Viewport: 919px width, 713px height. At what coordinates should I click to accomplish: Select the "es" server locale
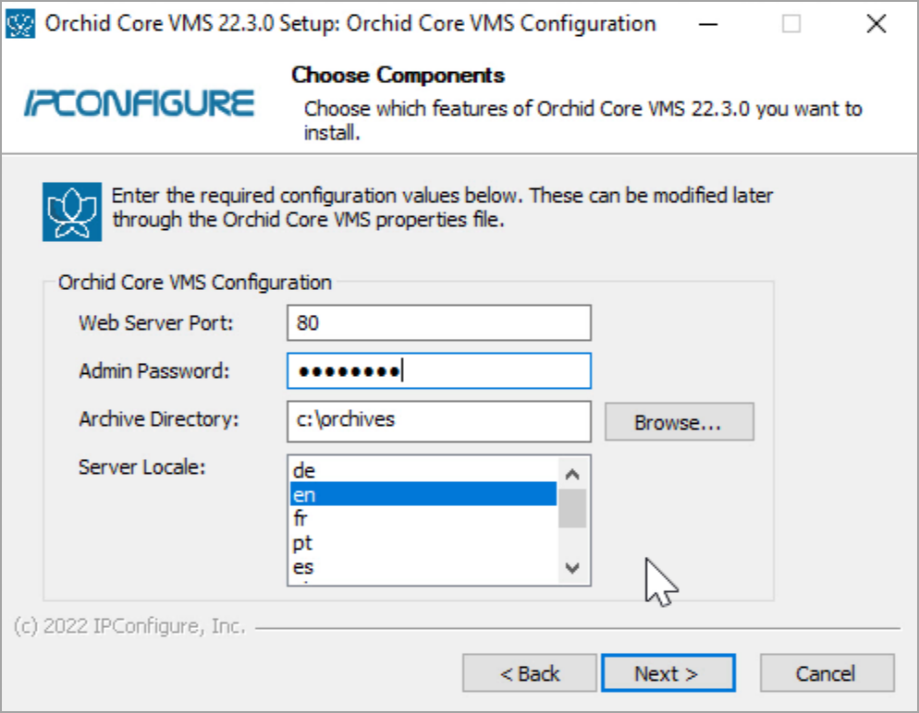(x=423, y=567)
